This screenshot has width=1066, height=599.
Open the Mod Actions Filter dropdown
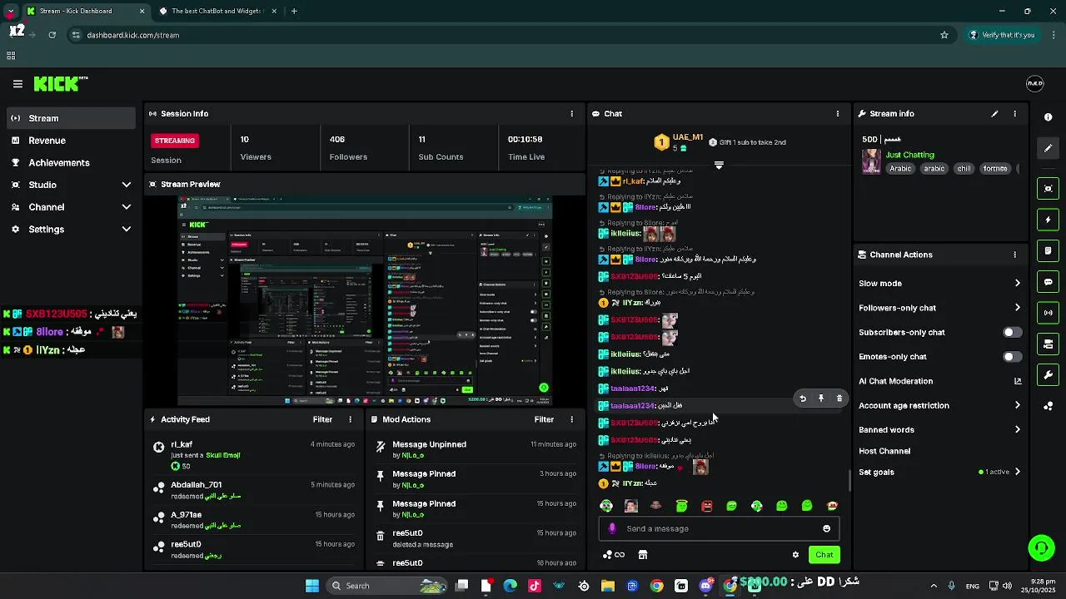click(x=544, y=420)
